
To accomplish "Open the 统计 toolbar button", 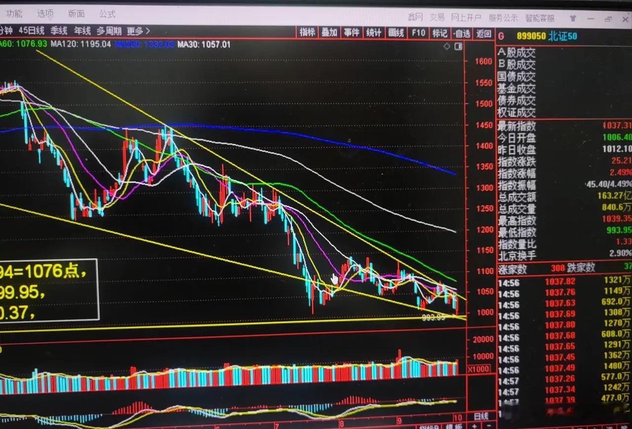I will click(x=374, y=33).
